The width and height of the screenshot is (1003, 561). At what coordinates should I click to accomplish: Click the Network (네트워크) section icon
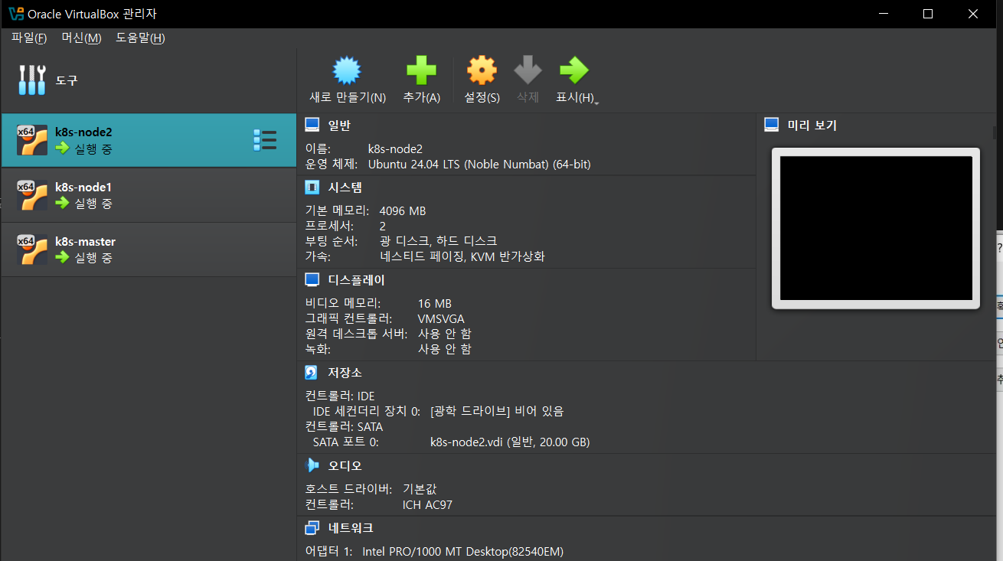click(312, 527)
